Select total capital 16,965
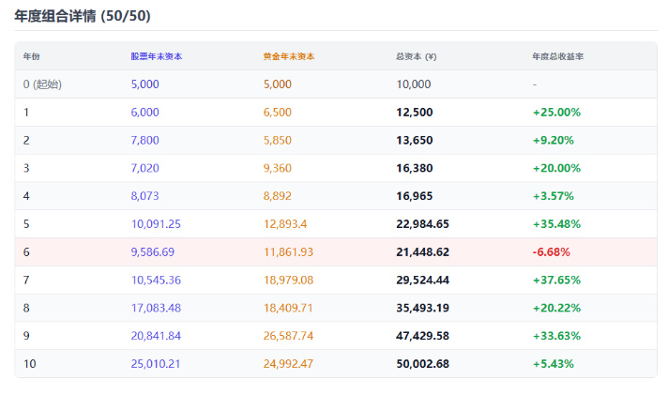The height and width of the screenshot is (395, 668). [x=414, y=196]
